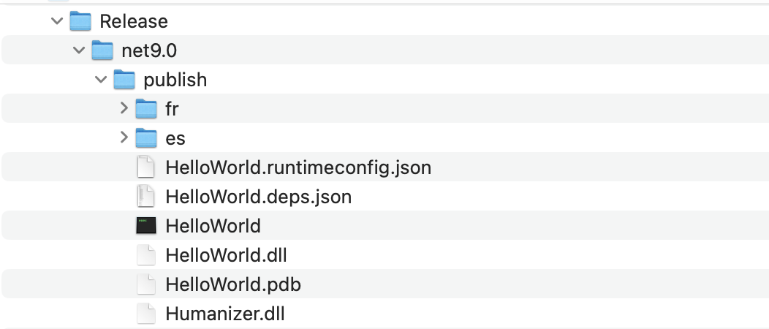Select the Humanizer.dll file name
The height and width of the screenshot is (329, 769).
[225, 314]
